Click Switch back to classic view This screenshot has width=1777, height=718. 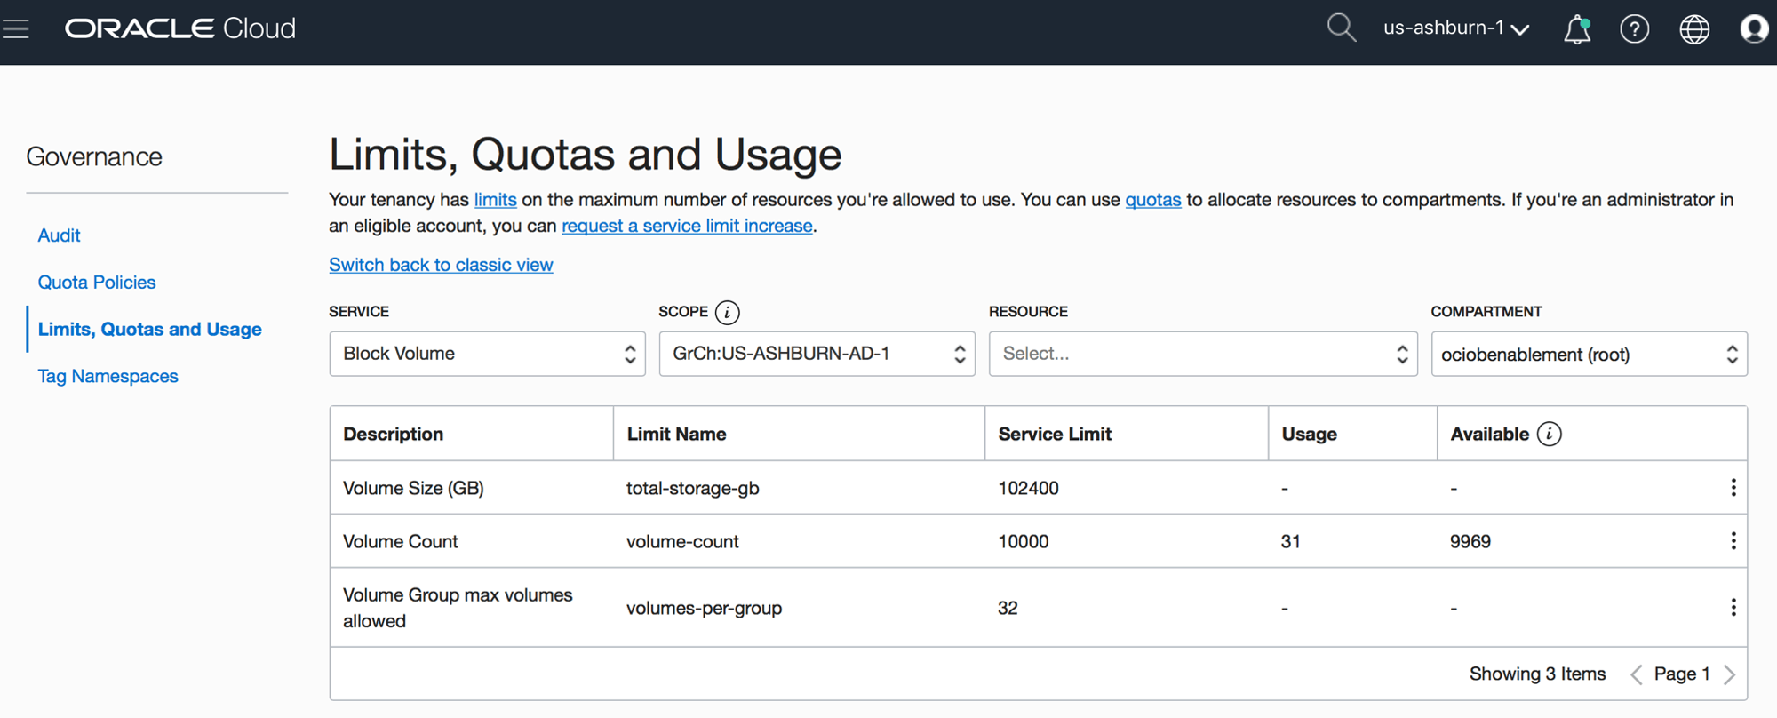[441, 265]
